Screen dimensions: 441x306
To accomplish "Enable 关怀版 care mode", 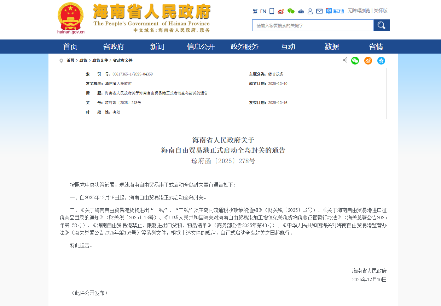I will coord(381,11).
